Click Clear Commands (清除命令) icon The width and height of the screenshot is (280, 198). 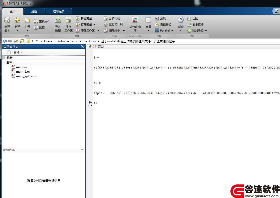106,31
